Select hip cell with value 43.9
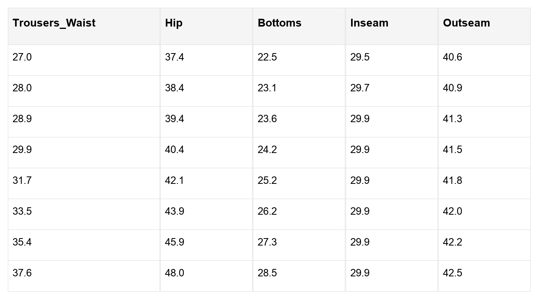Viewport: 538px width, 299px height. [174, 212]
